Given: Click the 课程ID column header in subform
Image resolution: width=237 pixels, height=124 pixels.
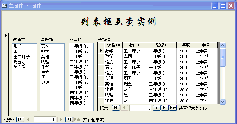Looking at the screenshot, I should pyautogui.click(x=113, y=45).
